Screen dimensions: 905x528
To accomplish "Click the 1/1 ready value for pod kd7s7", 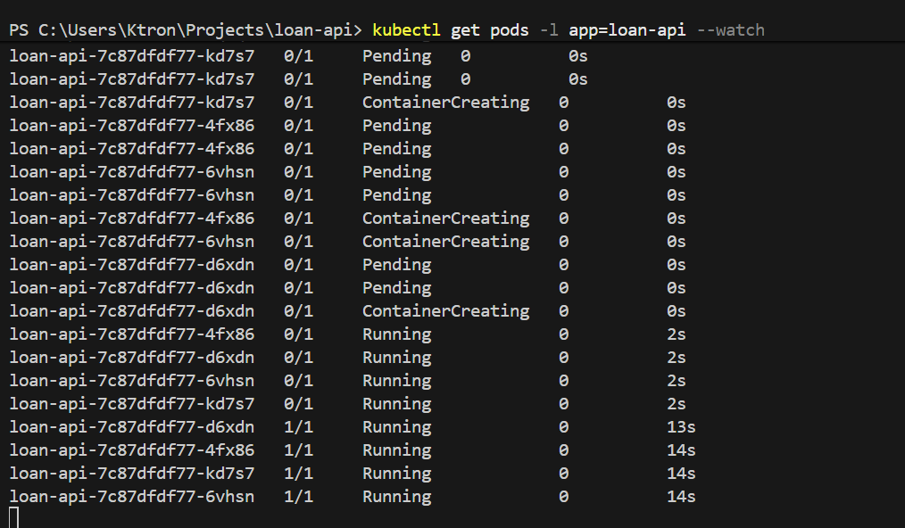I will pos(298,474).
